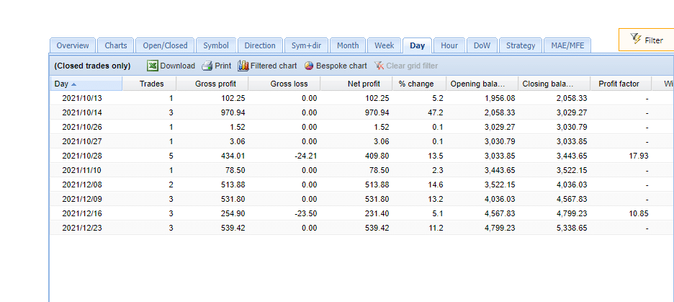Open the Filter button label
The width and height of the screenshot is (674, 302).
point(654,40)
